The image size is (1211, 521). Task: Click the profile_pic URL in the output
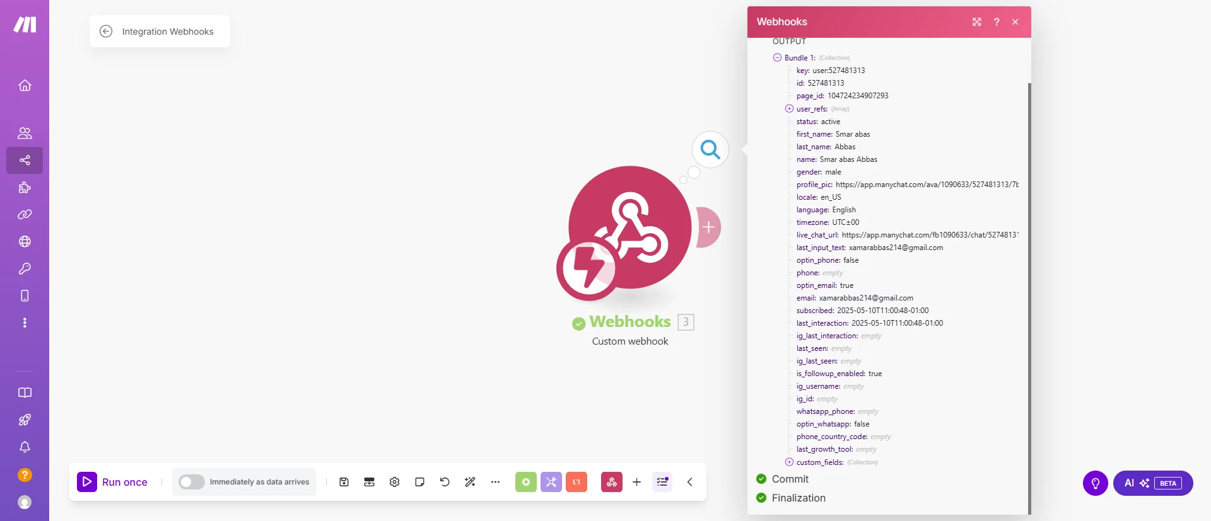pos(927,185)
